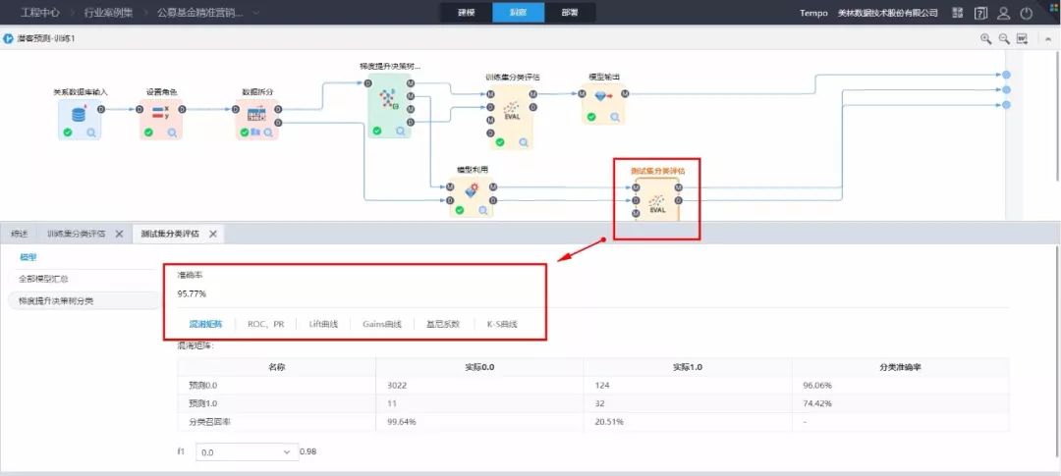
Task: Show the 基尼系数 sub-tab
Action: 442,324
